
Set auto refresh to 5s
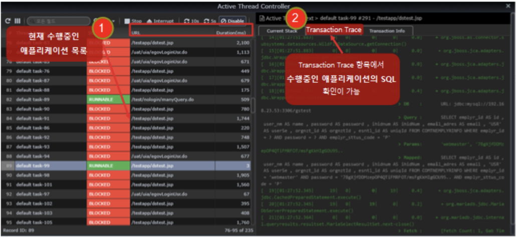coord(210,21)
